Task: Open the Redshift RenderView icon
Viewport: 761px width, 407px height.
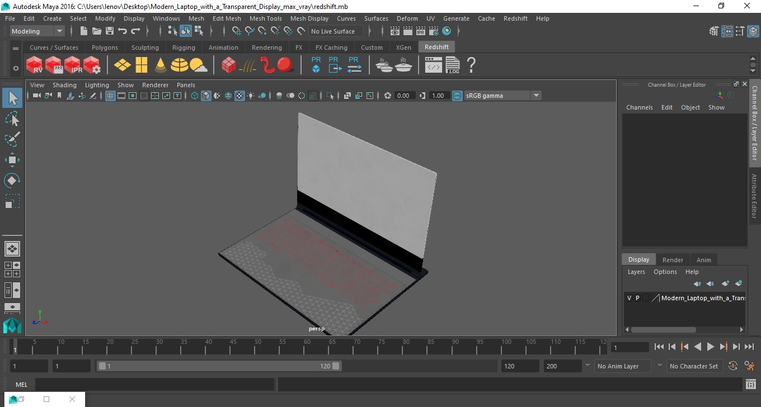Action: [35, 65]
